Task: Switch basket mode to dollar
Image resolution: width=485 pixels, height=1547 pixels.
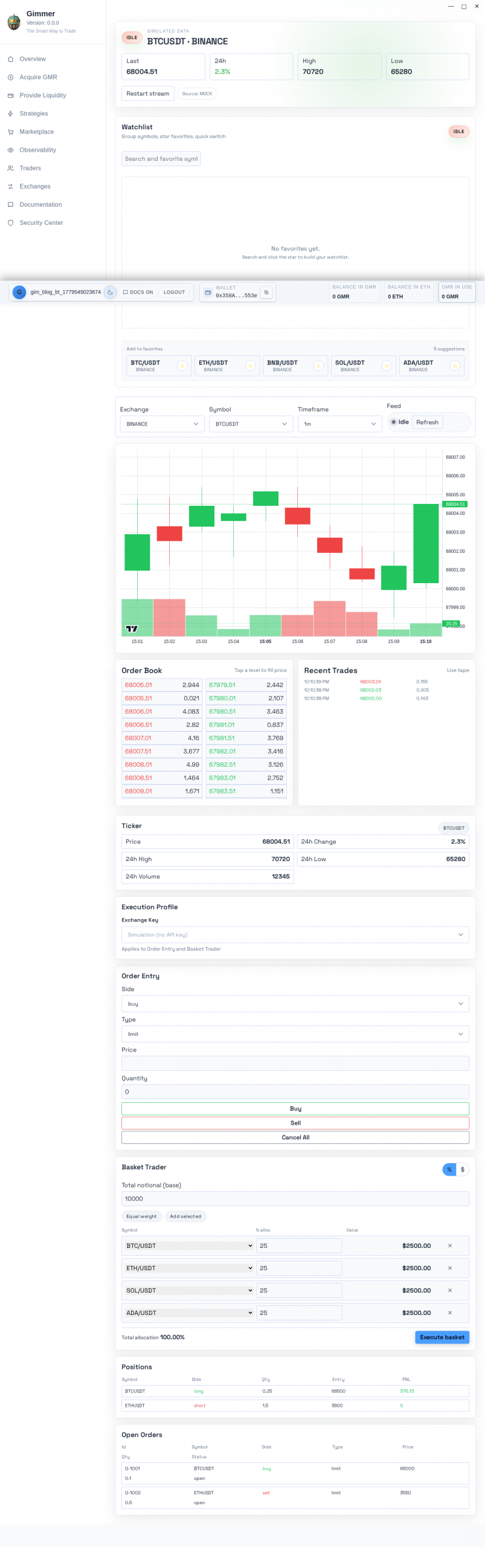Action: point(463,1170)
